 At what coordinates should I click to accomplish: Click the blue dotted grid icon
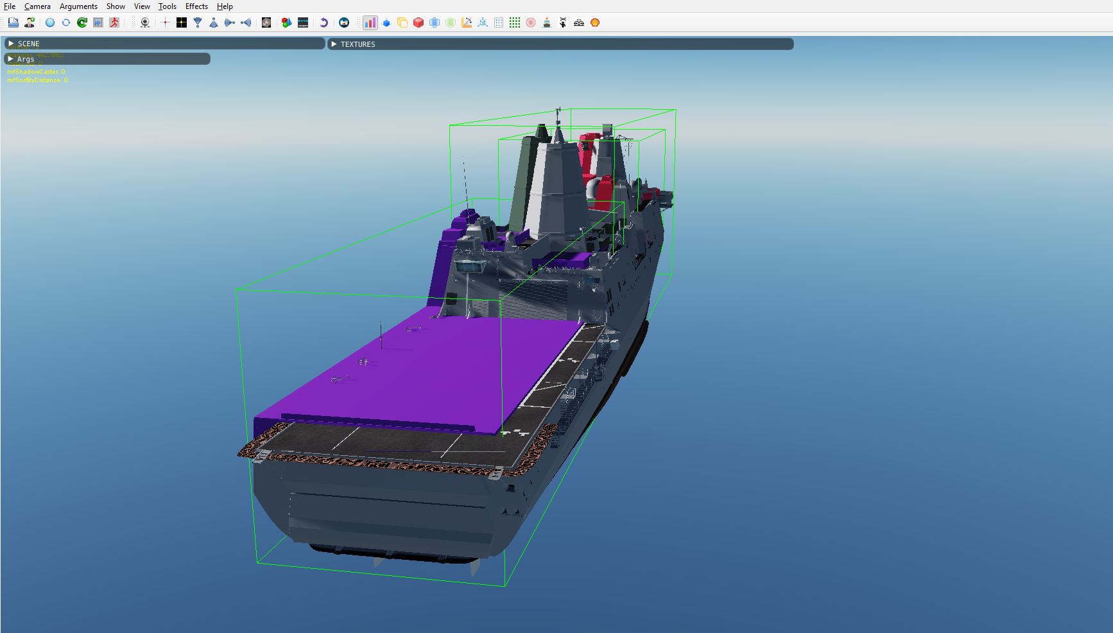pyautogui.click(x=499, y=22)
